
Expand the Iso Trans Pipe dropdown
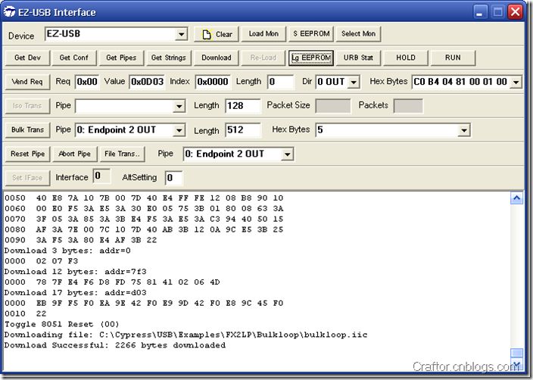point(179,107)
